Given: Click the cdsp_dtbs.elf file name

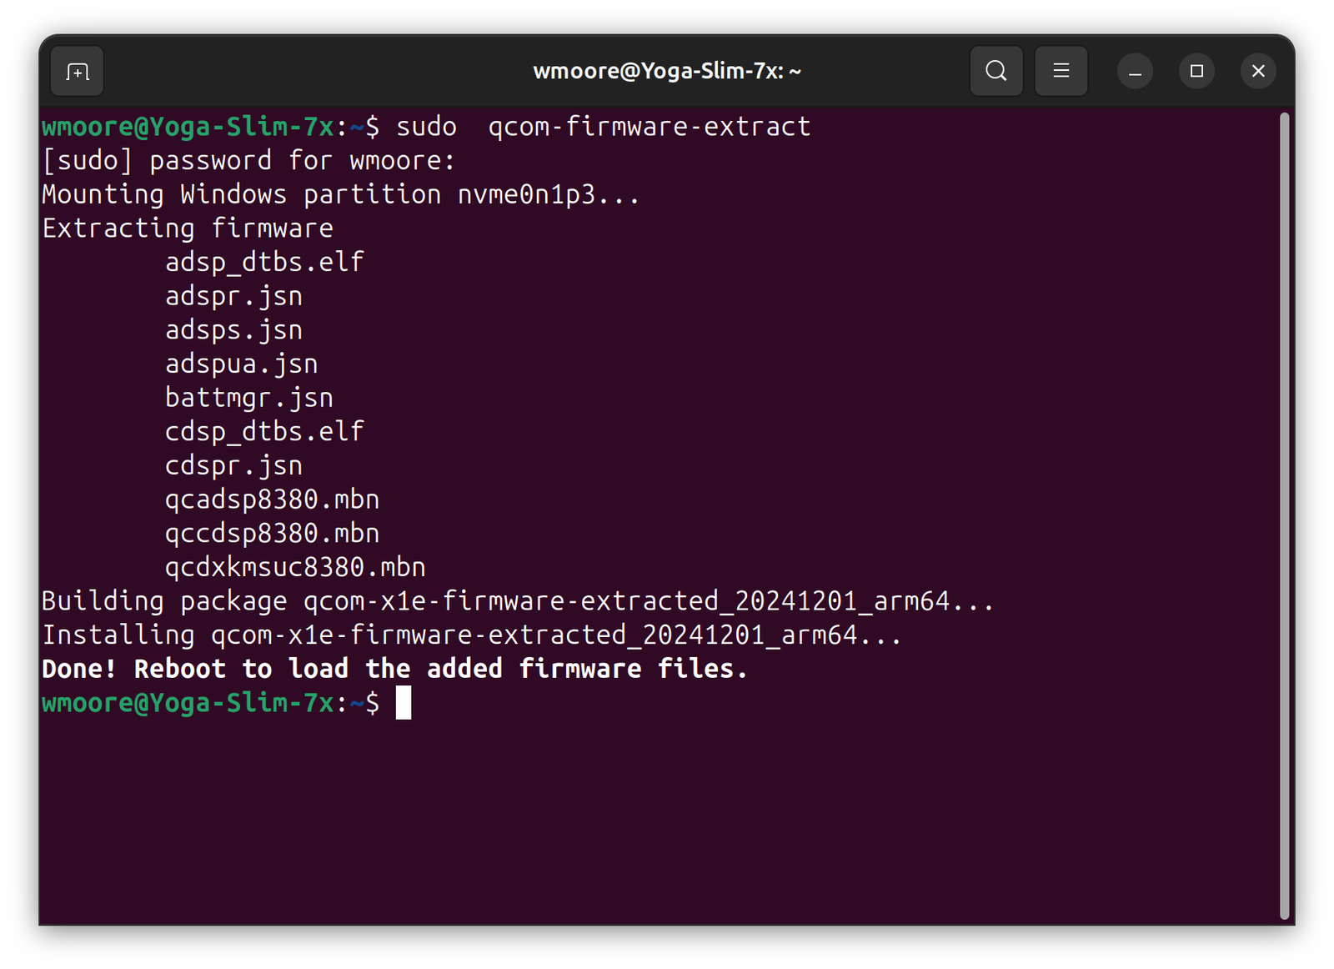Looking at the screenshot, I should 264,432.
